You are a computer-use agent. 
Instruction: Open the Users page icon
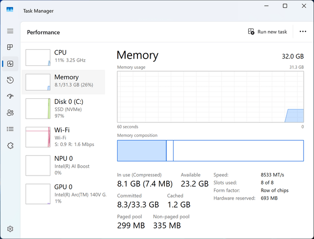pos(10,113)
